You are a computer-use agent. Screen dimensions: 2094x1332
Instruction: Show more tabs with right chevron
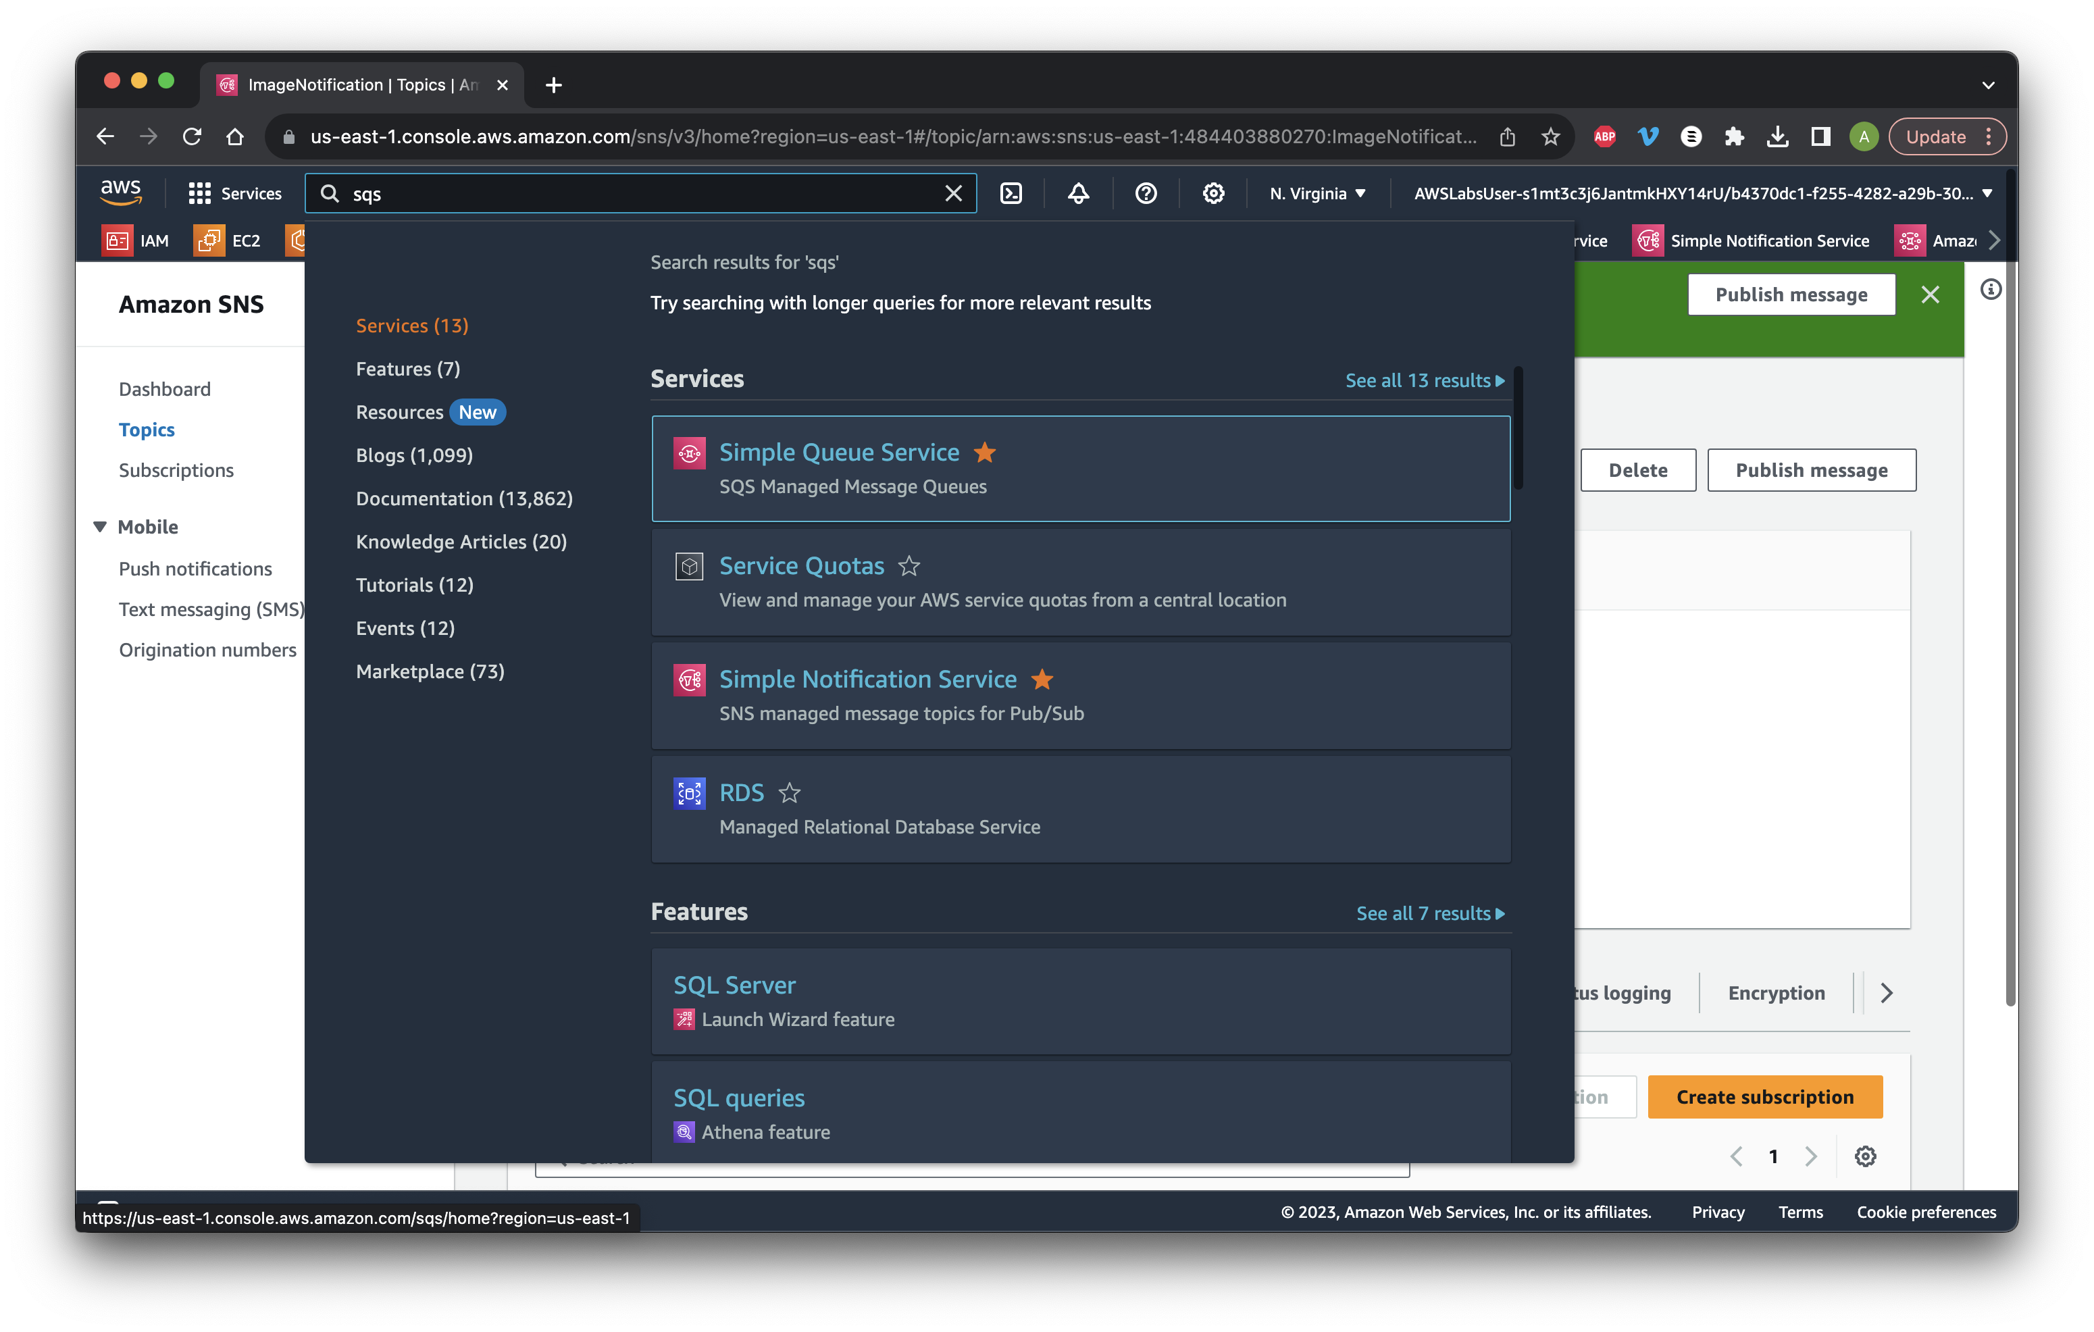1887,993
